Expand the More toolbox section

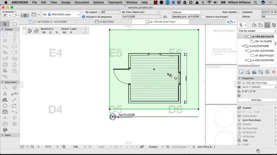[x=3, y=135]
